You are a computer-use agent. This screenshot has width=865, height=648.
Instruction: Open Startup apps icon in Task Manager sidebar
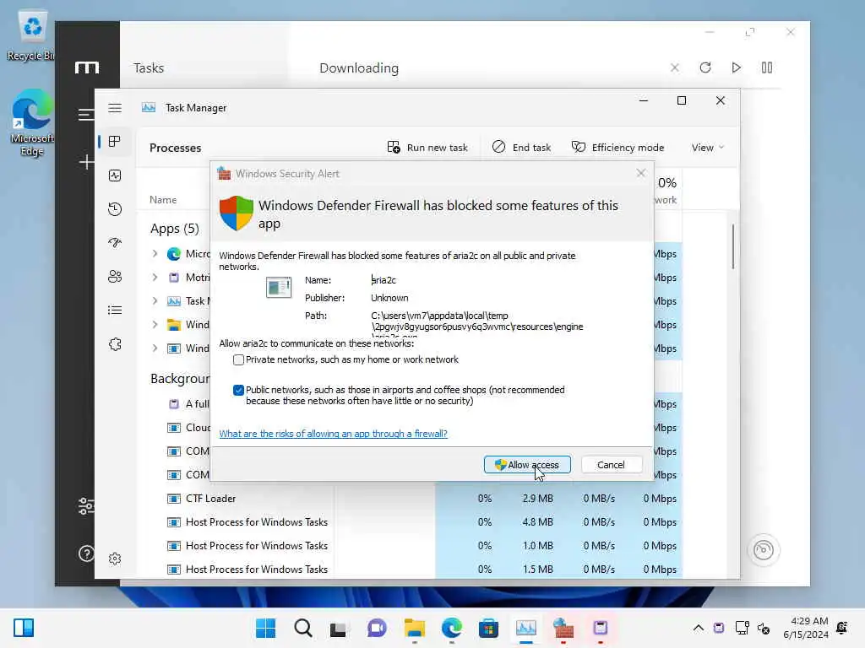(x=115, y=242)
